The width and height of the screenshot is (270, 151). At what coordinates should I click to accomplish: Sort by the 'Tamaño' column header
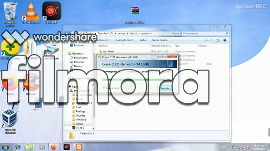(x=202, y=46)
